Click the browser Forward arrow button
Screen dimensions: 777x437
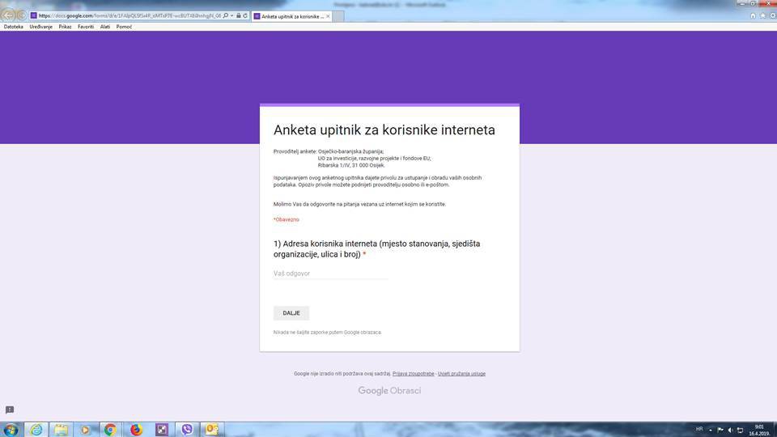click(x=21, y=16)
